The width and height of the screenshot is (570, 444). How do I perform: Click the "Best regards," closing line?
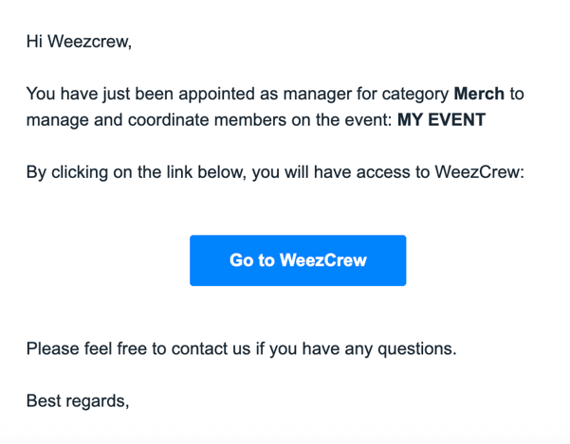tap(78, 400)
